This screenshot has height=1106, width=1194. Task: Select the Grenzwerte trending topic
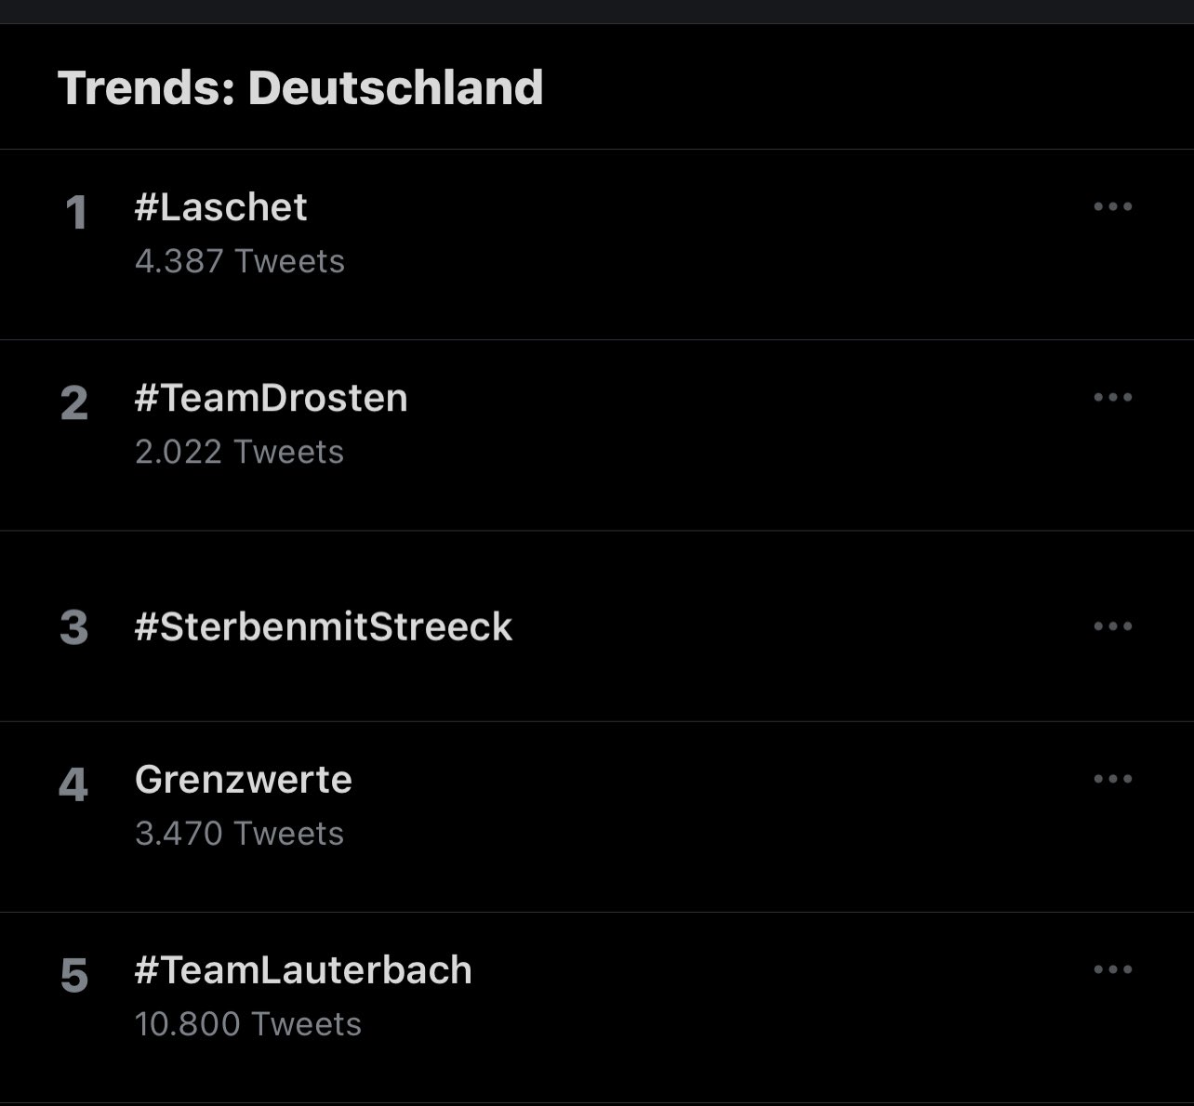(x=243, y=779)
